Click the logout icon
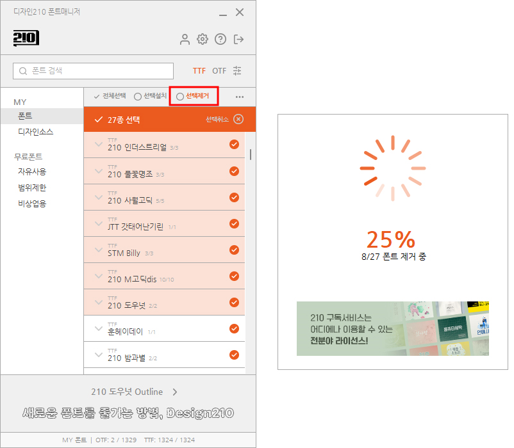This screenshot has width=514, height=448. (x=238, y=39)
